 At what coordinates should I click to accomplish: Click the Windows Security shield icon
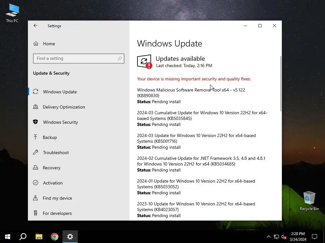[x=36, y=122]
